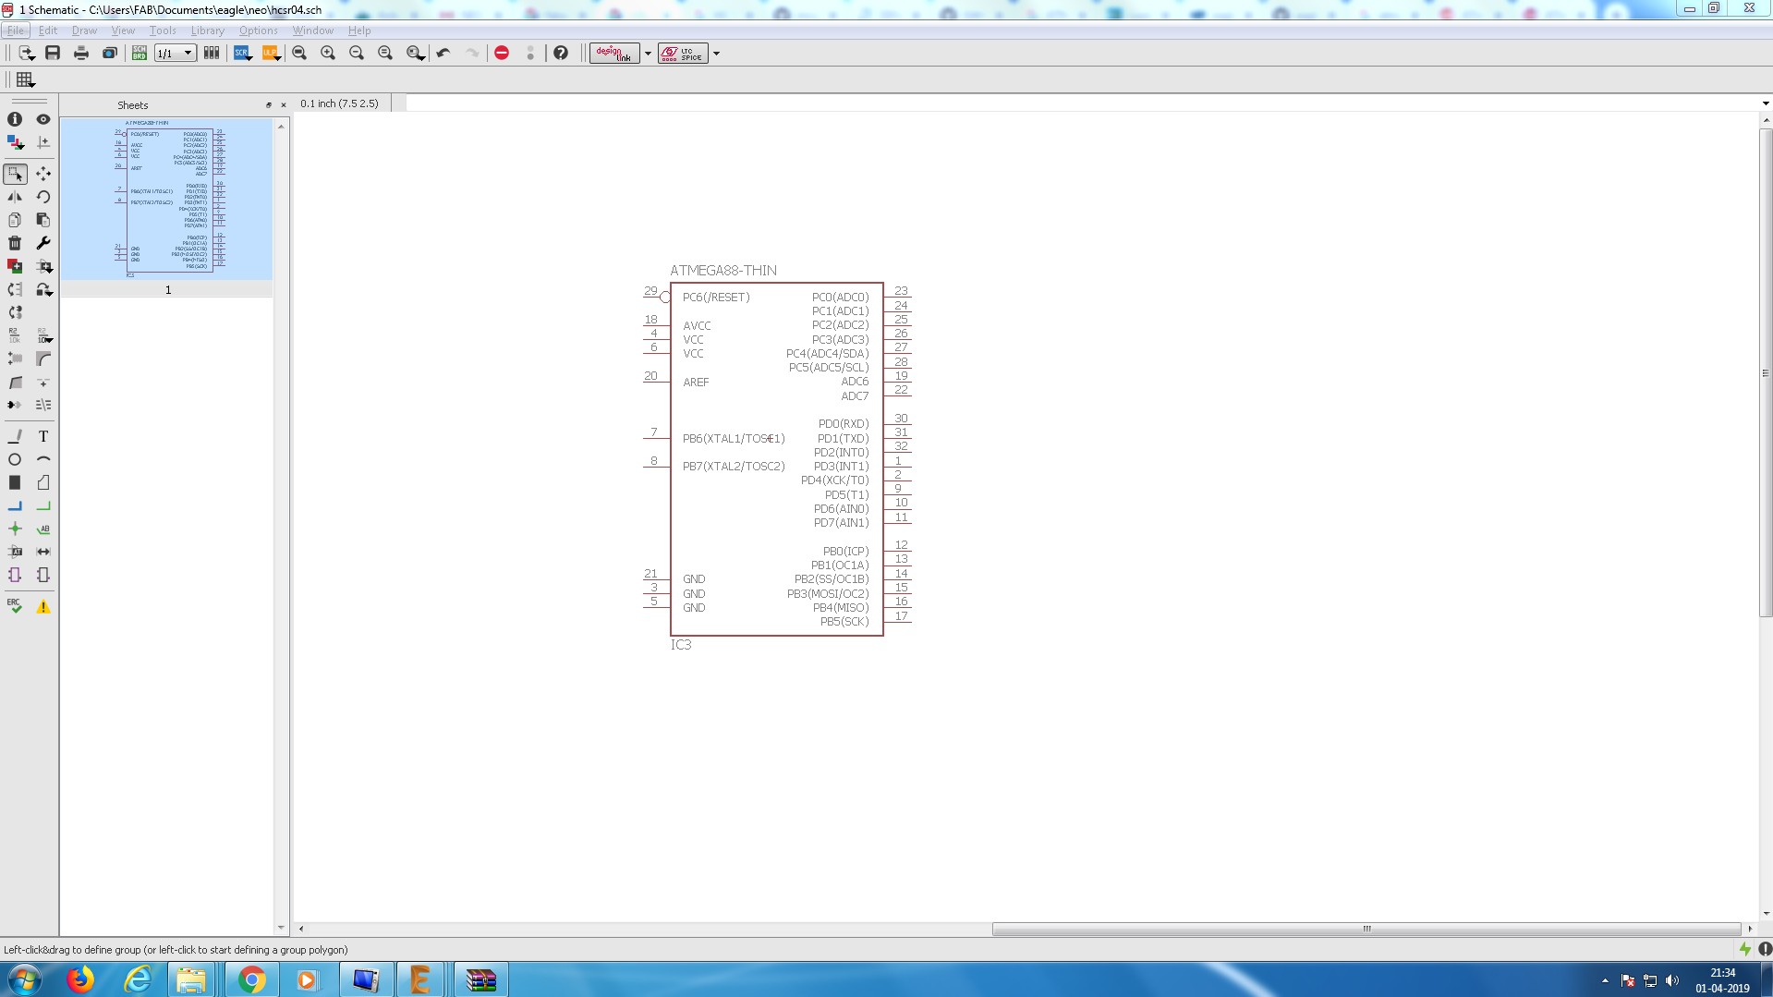Select the Info tool
Viewport: 1773px width, 997px height.
pyautogui.click(x=15, y=119)
